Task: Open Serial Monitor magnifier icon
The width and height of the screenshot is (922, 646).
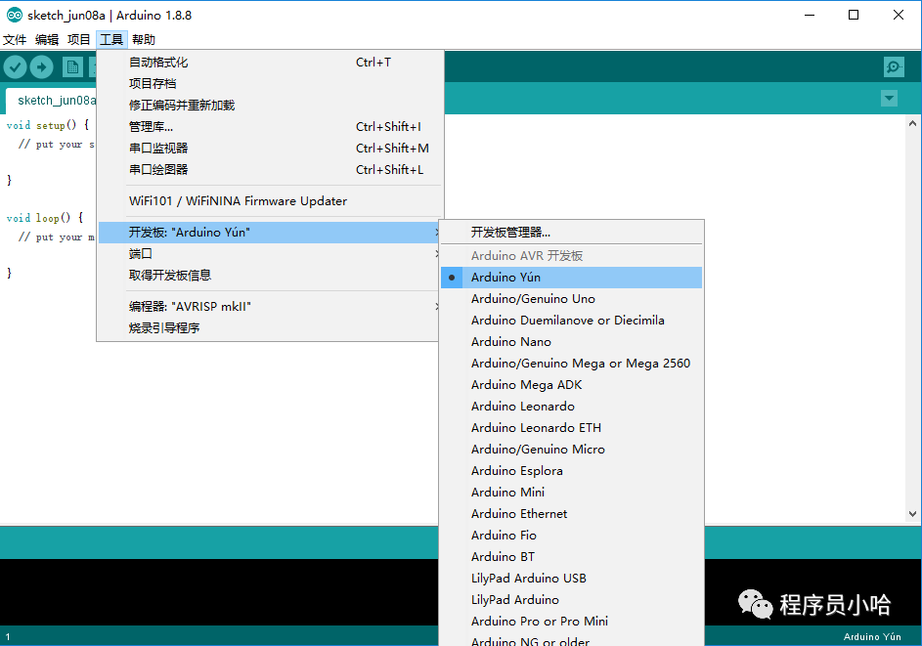Action: click(x=894, y=66)
